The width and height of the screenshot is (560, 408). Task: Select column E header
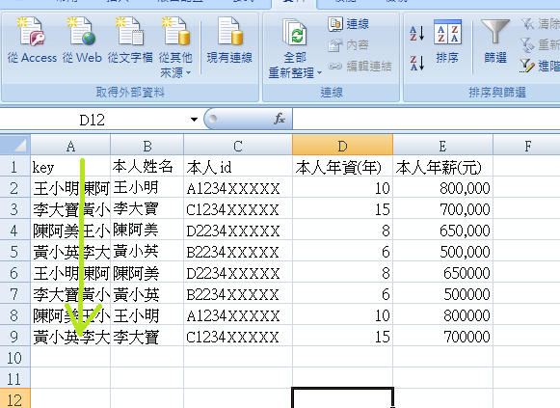click(x=442, y=146)
